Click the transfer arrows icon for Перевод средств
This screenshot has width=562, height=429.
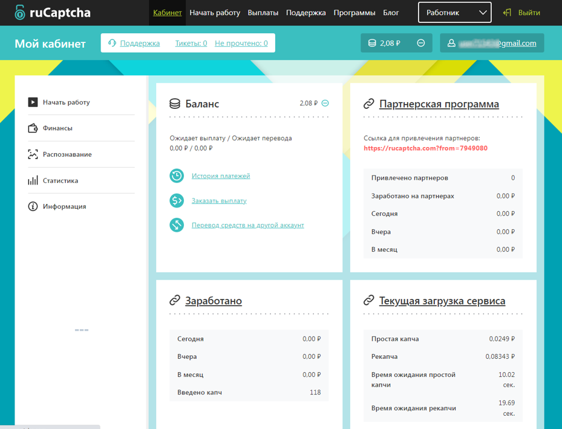click(177, 225)
